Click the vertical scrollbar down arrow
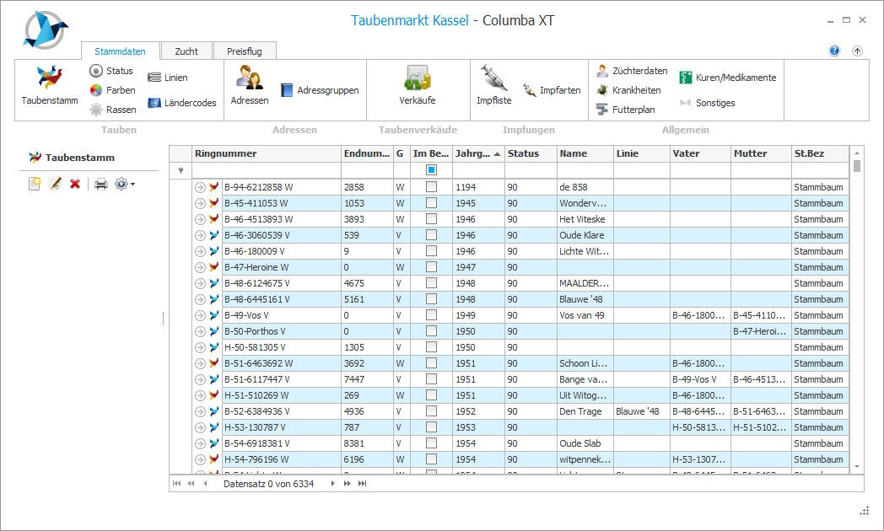Screen dimensions: 884x531 (857, 466)
